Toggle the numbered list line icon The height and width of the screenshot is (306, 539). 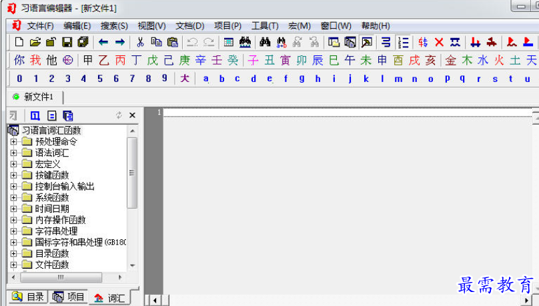(x=403, y=42)
